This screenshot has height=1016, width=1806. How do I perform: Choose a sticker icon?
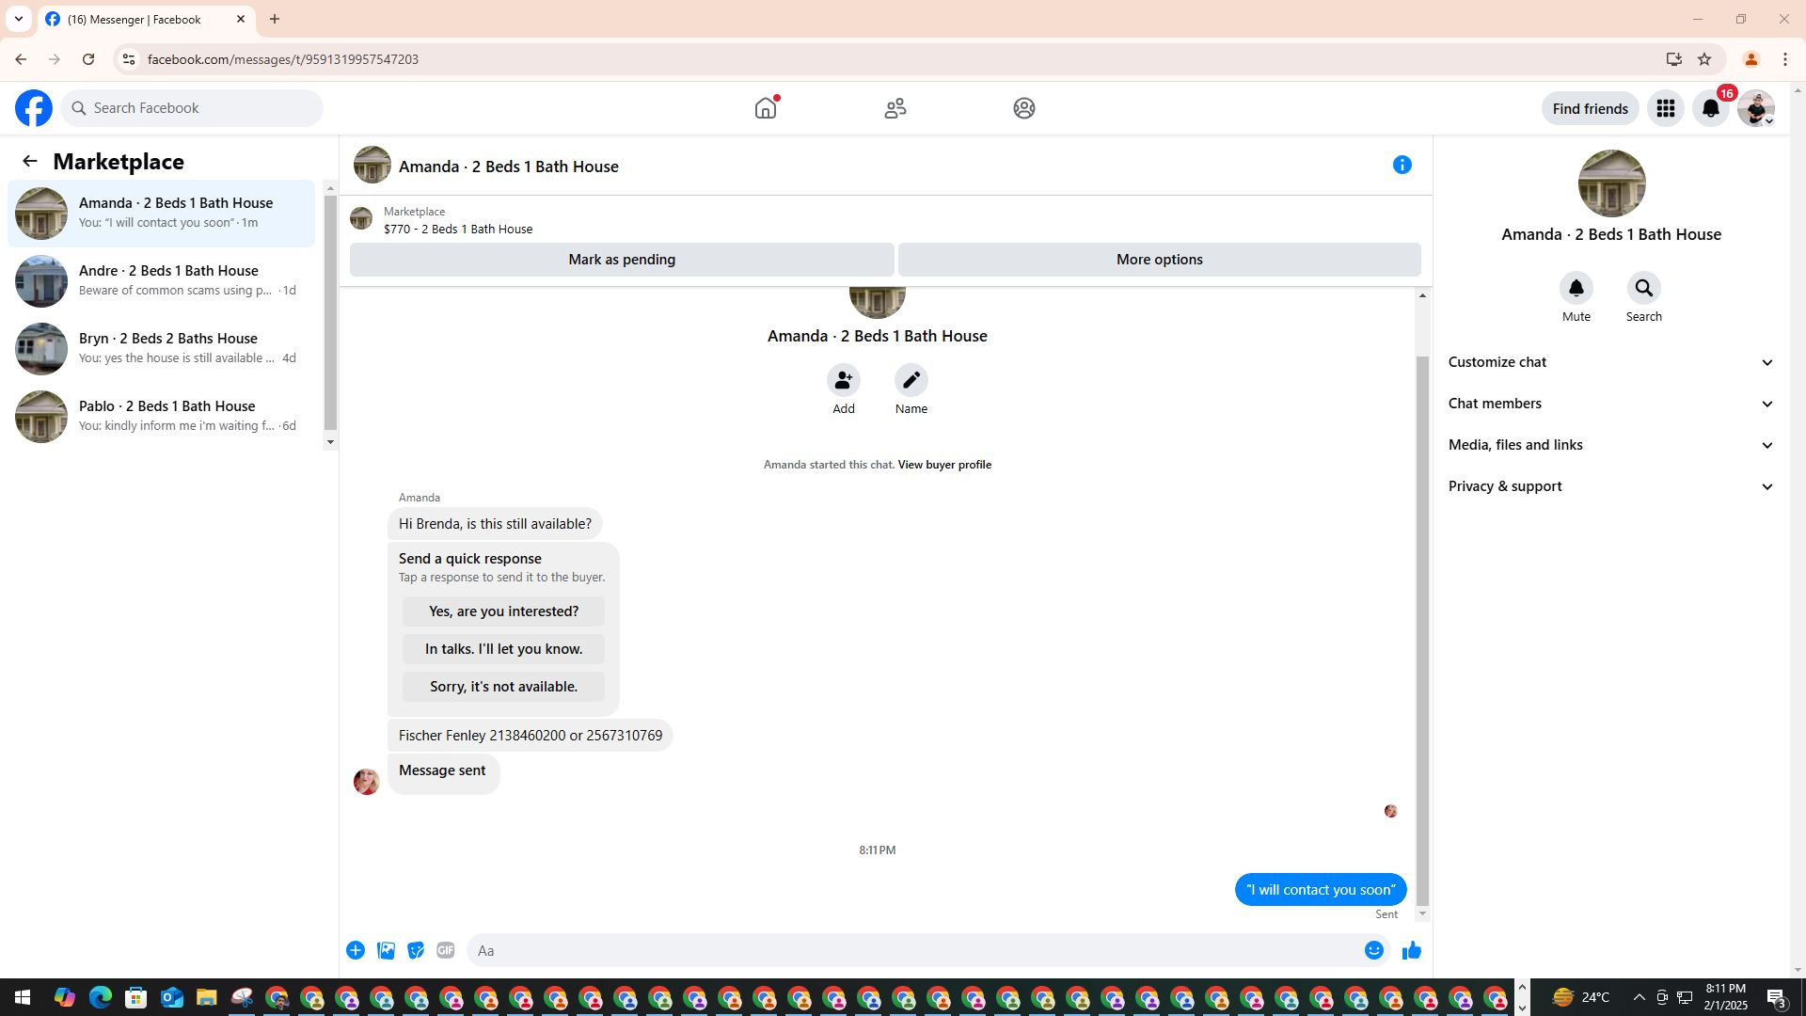(x=416, y=951)
